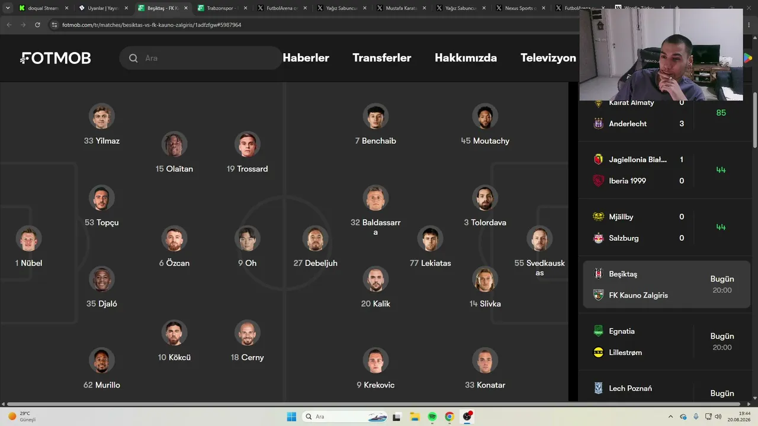
Task: Open Debeljuh's player photo
Action: point(315,238)
